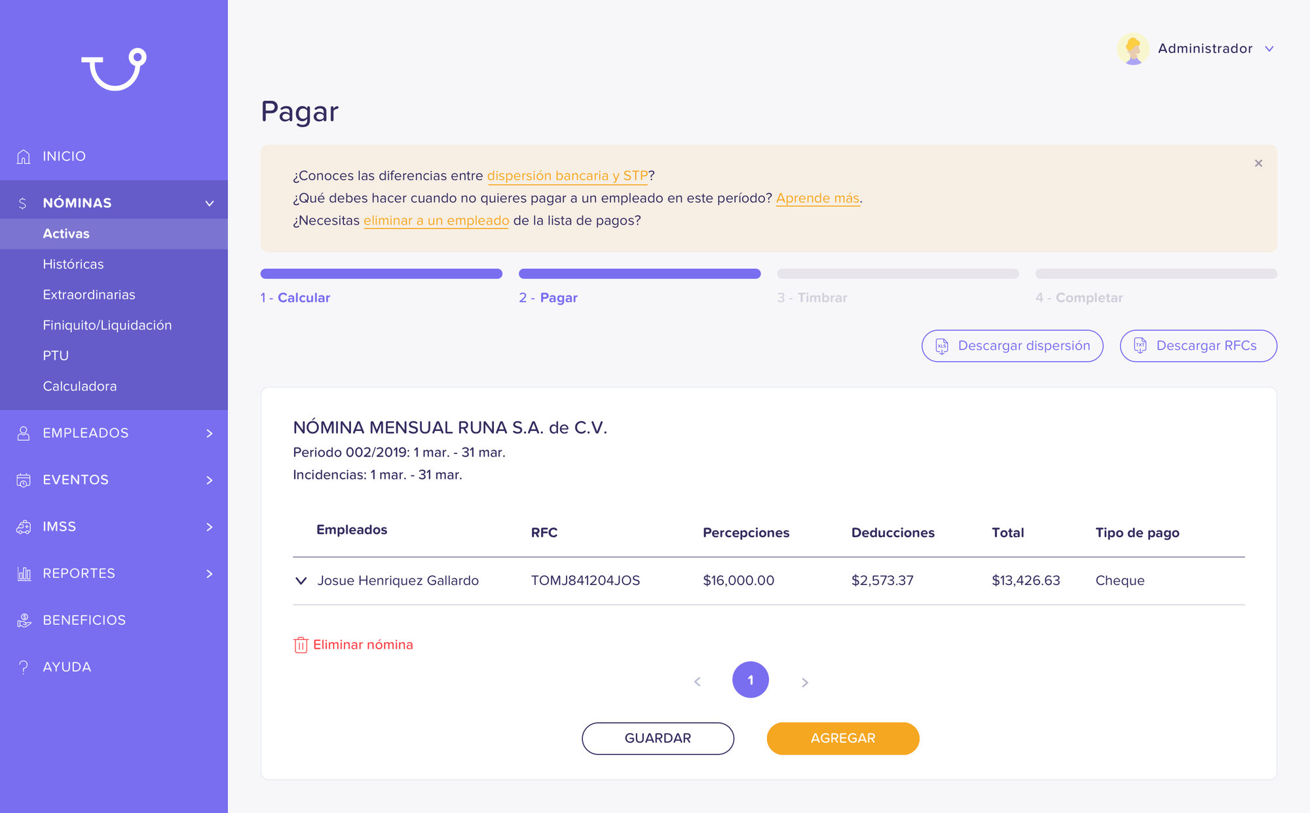Click the dollar sign icon beside NÓMINAS
1310x813 pixels.
23,202
